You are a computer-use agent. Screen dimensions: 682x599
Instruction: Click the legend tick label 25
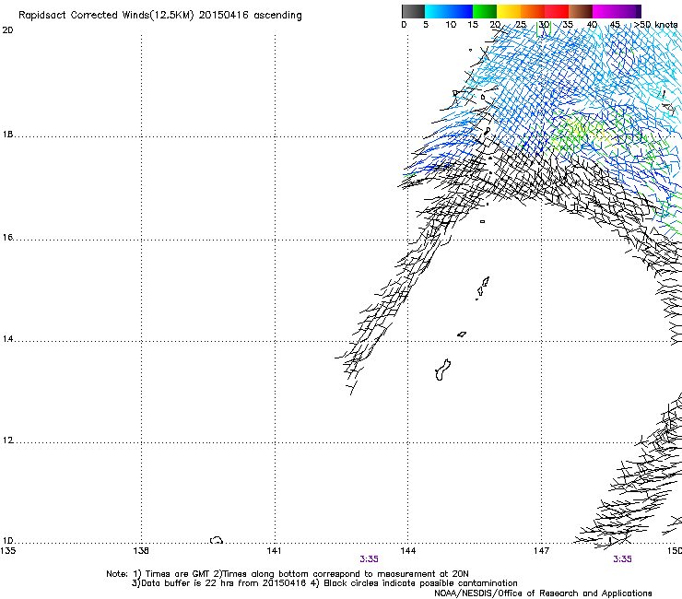coord(521,25)
